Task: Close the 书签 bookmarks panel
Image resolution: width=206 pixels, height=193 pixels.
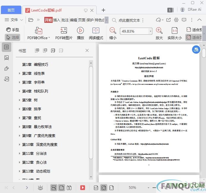Action: point(87,50)
